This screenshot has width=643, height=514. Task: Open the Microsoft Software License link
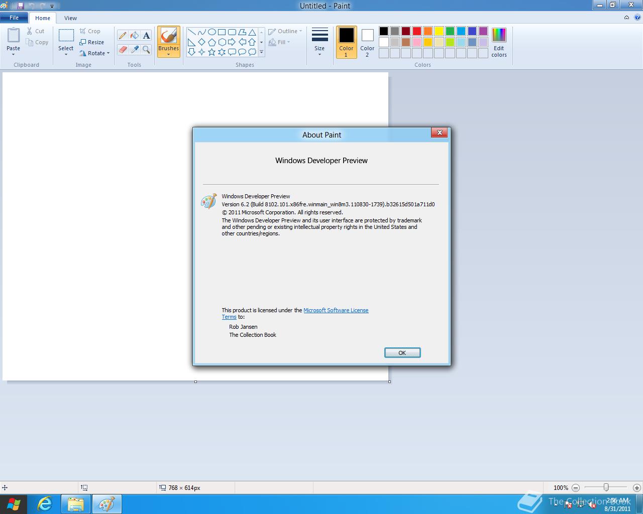point(336,310)
